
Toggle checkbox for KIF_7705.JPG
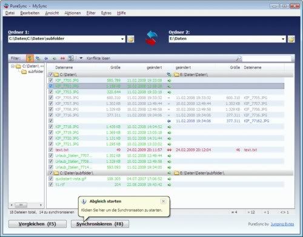click(51, 98)
